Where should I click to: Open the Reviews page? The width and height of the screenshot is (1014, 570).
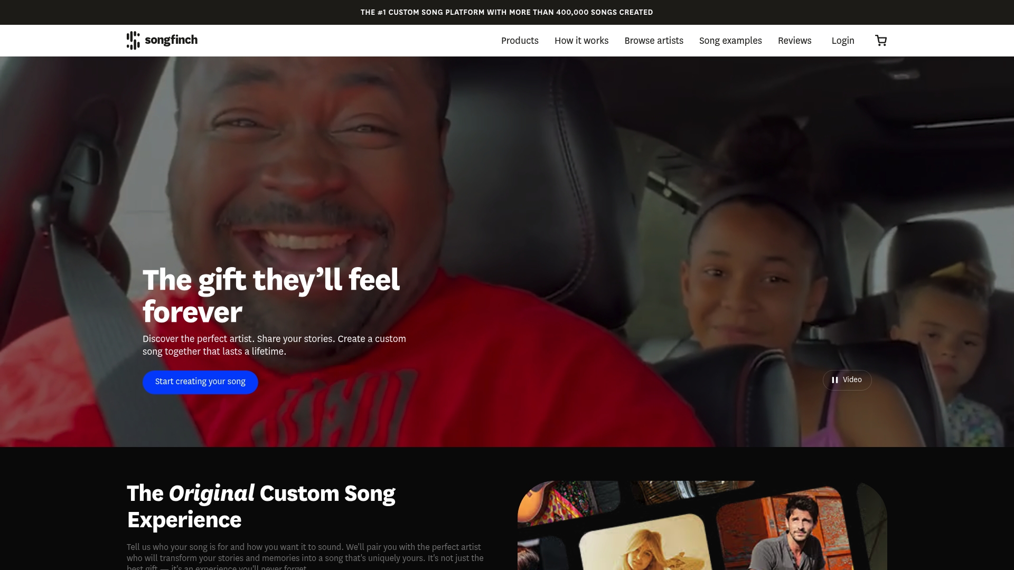(x=794, y=41)
